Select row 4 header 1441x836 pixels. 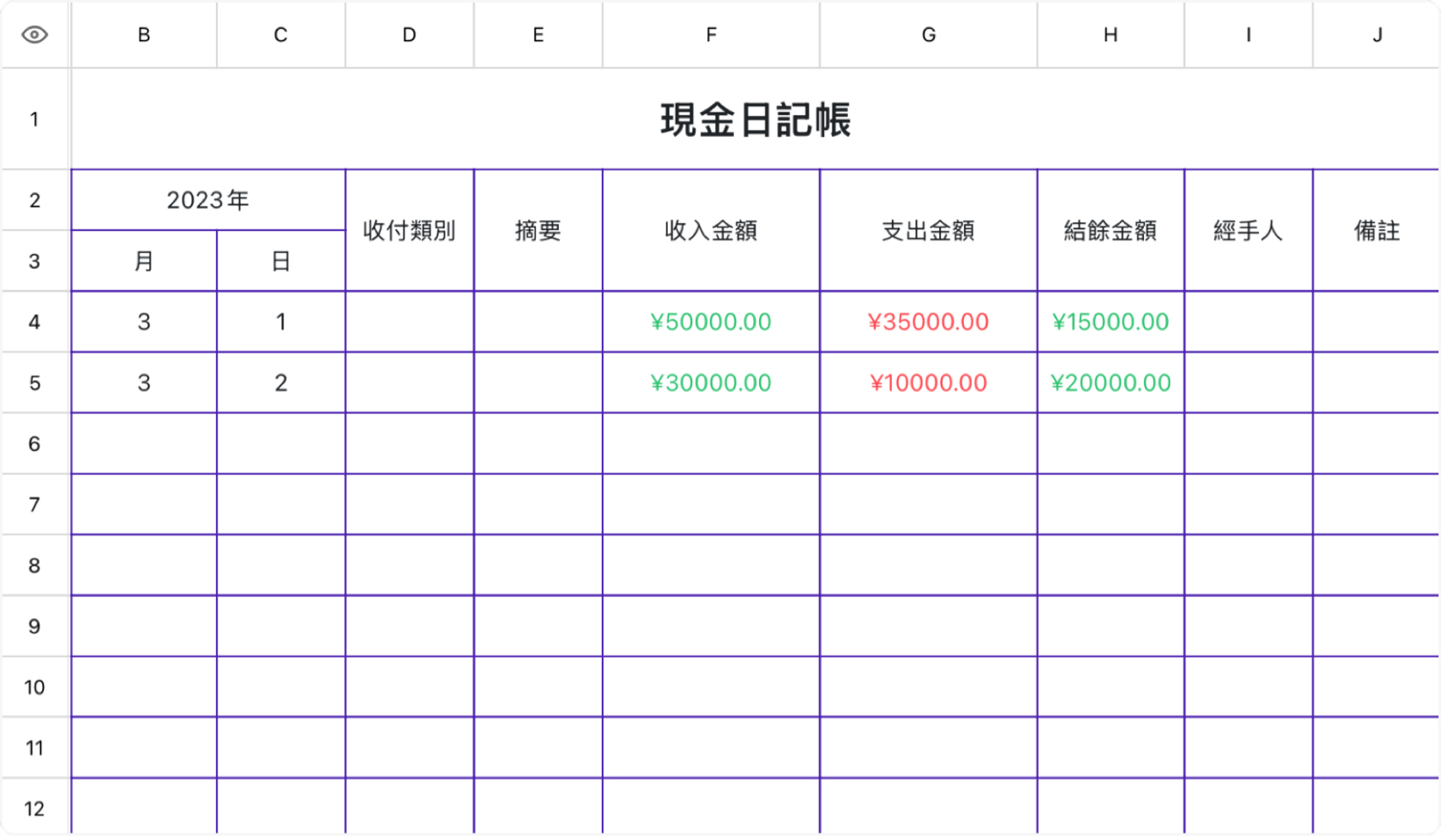click(x=34, y=322)
